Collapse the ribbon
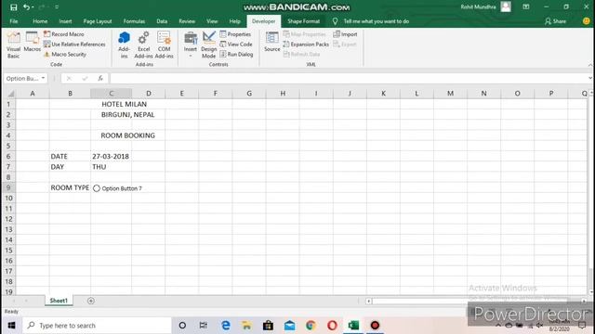This screenshot has width=595, height=334. (590, 65)
